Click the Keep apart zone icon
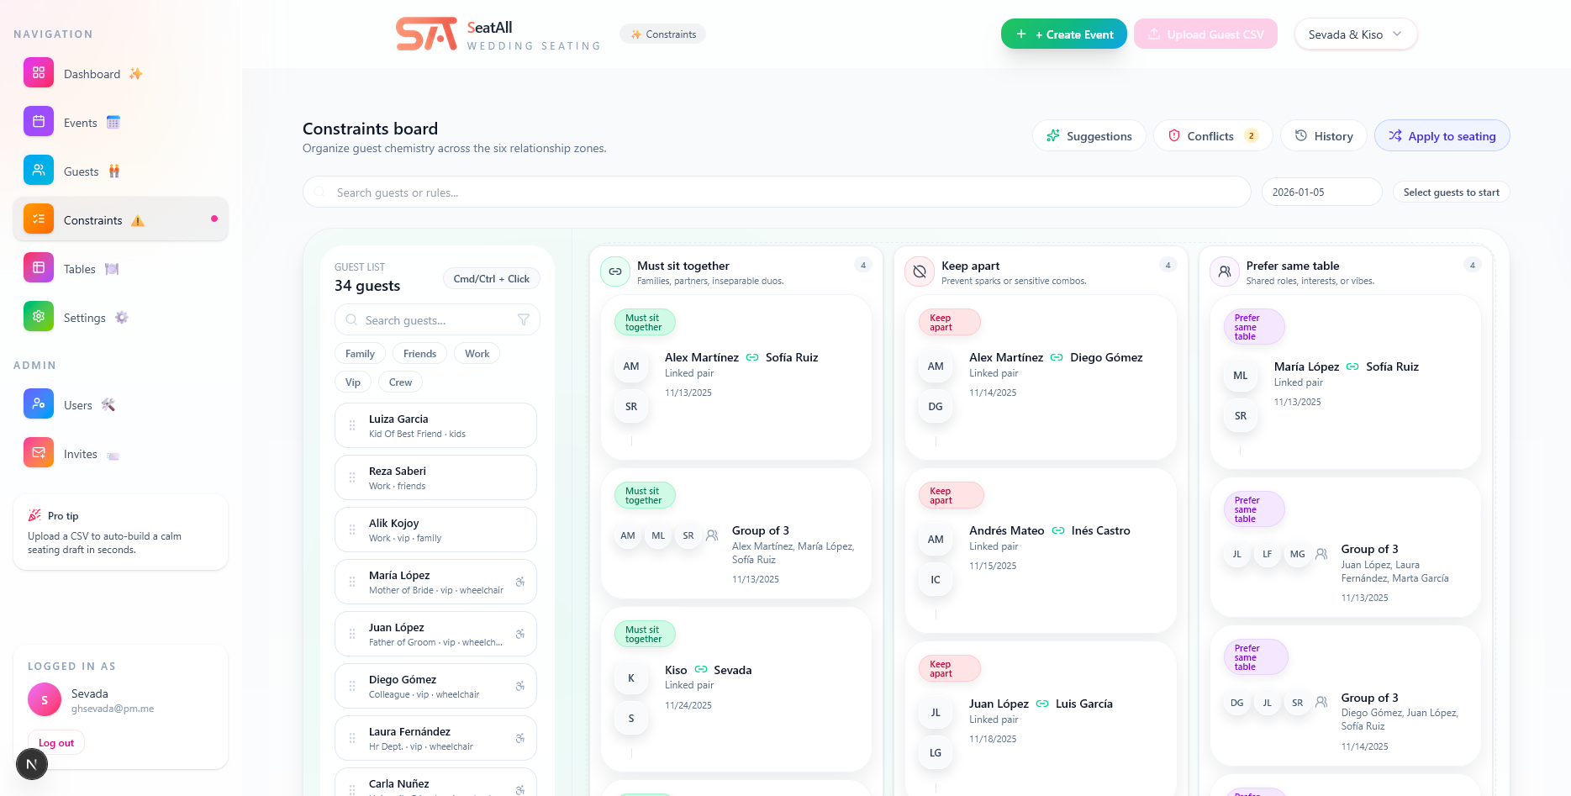This screenshot has height=796, width=1571. (x=920, y=271)
